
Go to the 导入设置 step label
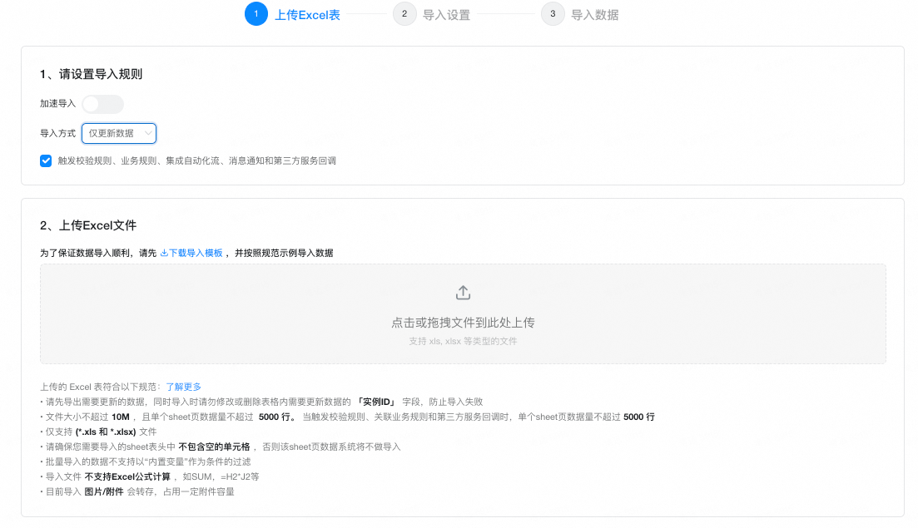[x=446, y=15]
